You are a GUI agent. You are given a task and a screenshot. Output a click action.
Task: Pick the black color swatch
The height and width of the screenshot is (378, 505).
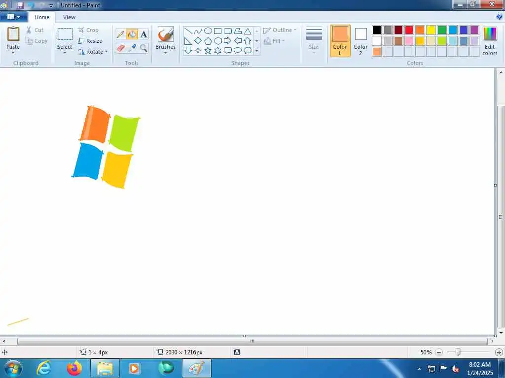click(x=377, y=30)
